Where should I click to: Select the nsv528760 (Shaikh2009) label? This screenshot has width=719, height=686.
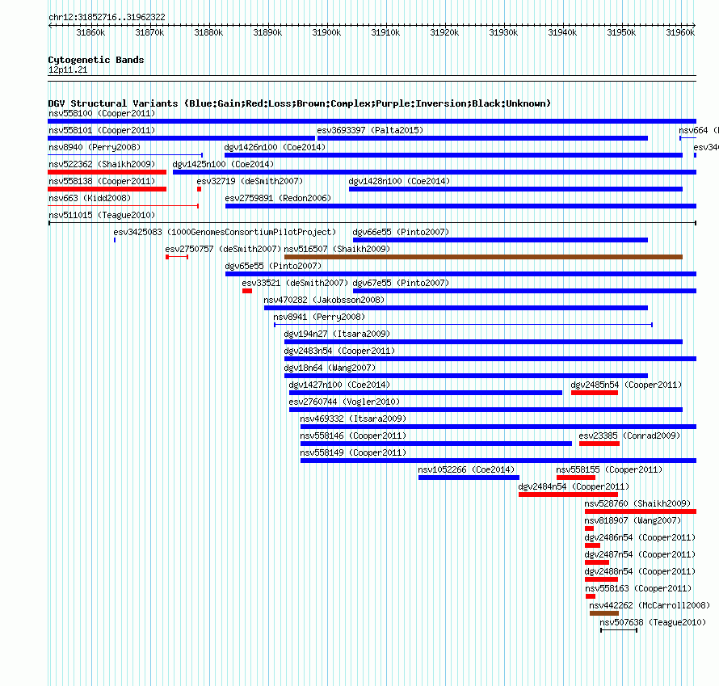click(638, 503)
